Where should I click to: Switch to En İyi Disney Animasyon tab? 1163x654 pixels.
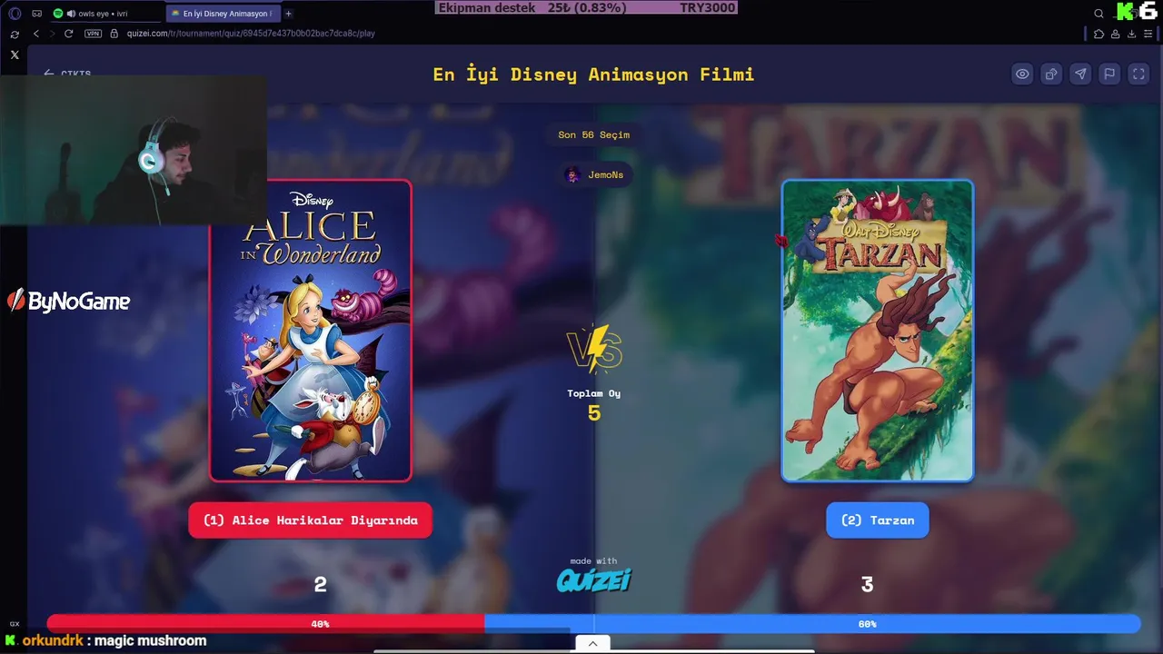point(224,14)
